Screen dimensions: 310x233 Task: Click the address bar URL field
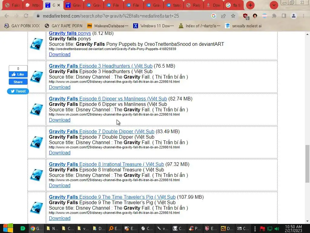pos(111,16)
